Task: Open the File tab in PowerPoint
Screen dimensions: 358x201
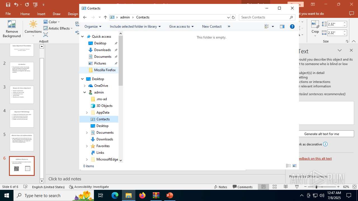Action: coord(8,14)
